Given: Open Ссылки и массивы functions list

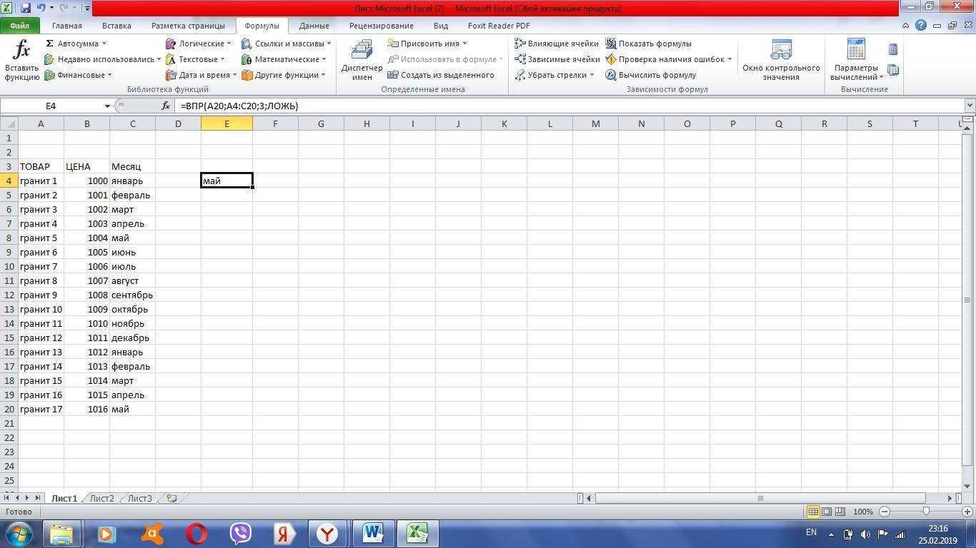Looking at the screenshot, I should click(286, 44).
